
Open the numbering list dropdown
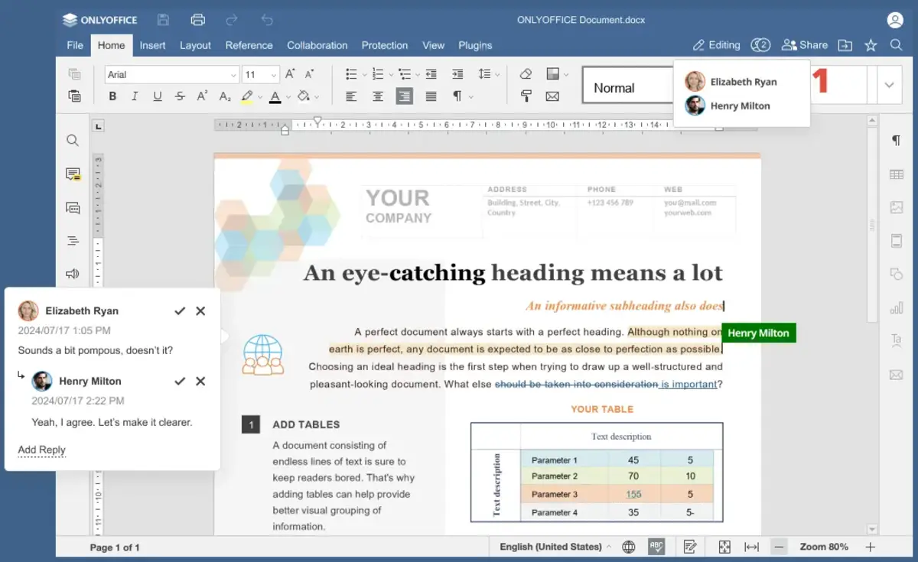391,75
